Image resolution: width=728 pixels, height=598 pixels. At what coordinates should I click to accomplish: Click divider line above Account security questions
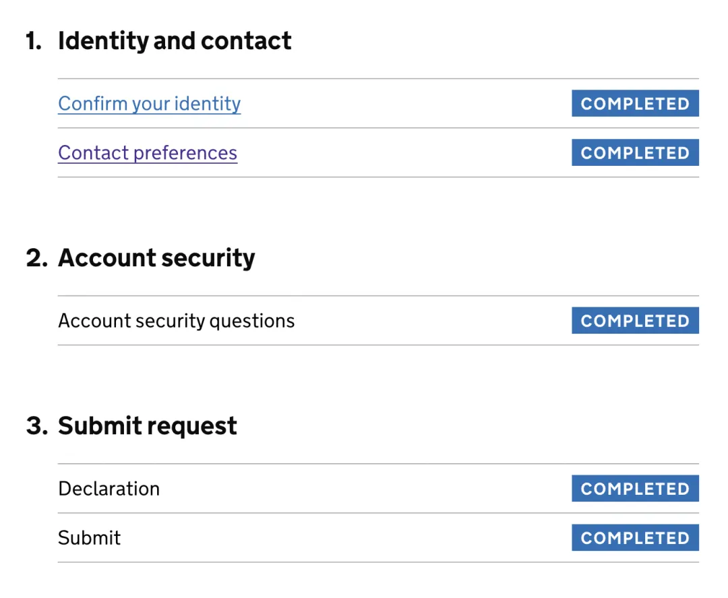378,296
